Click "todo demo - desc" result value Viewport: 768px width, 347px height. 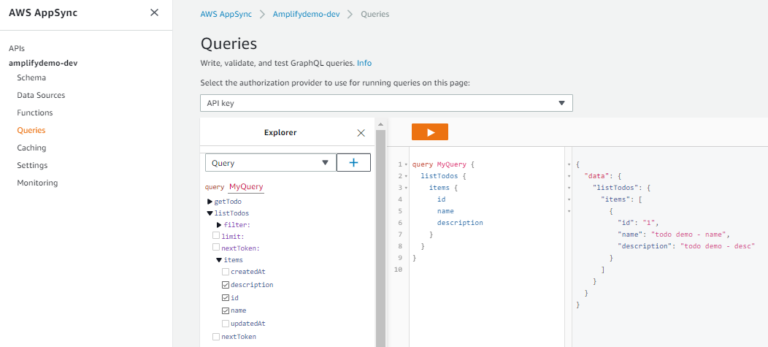click(717, 245)
